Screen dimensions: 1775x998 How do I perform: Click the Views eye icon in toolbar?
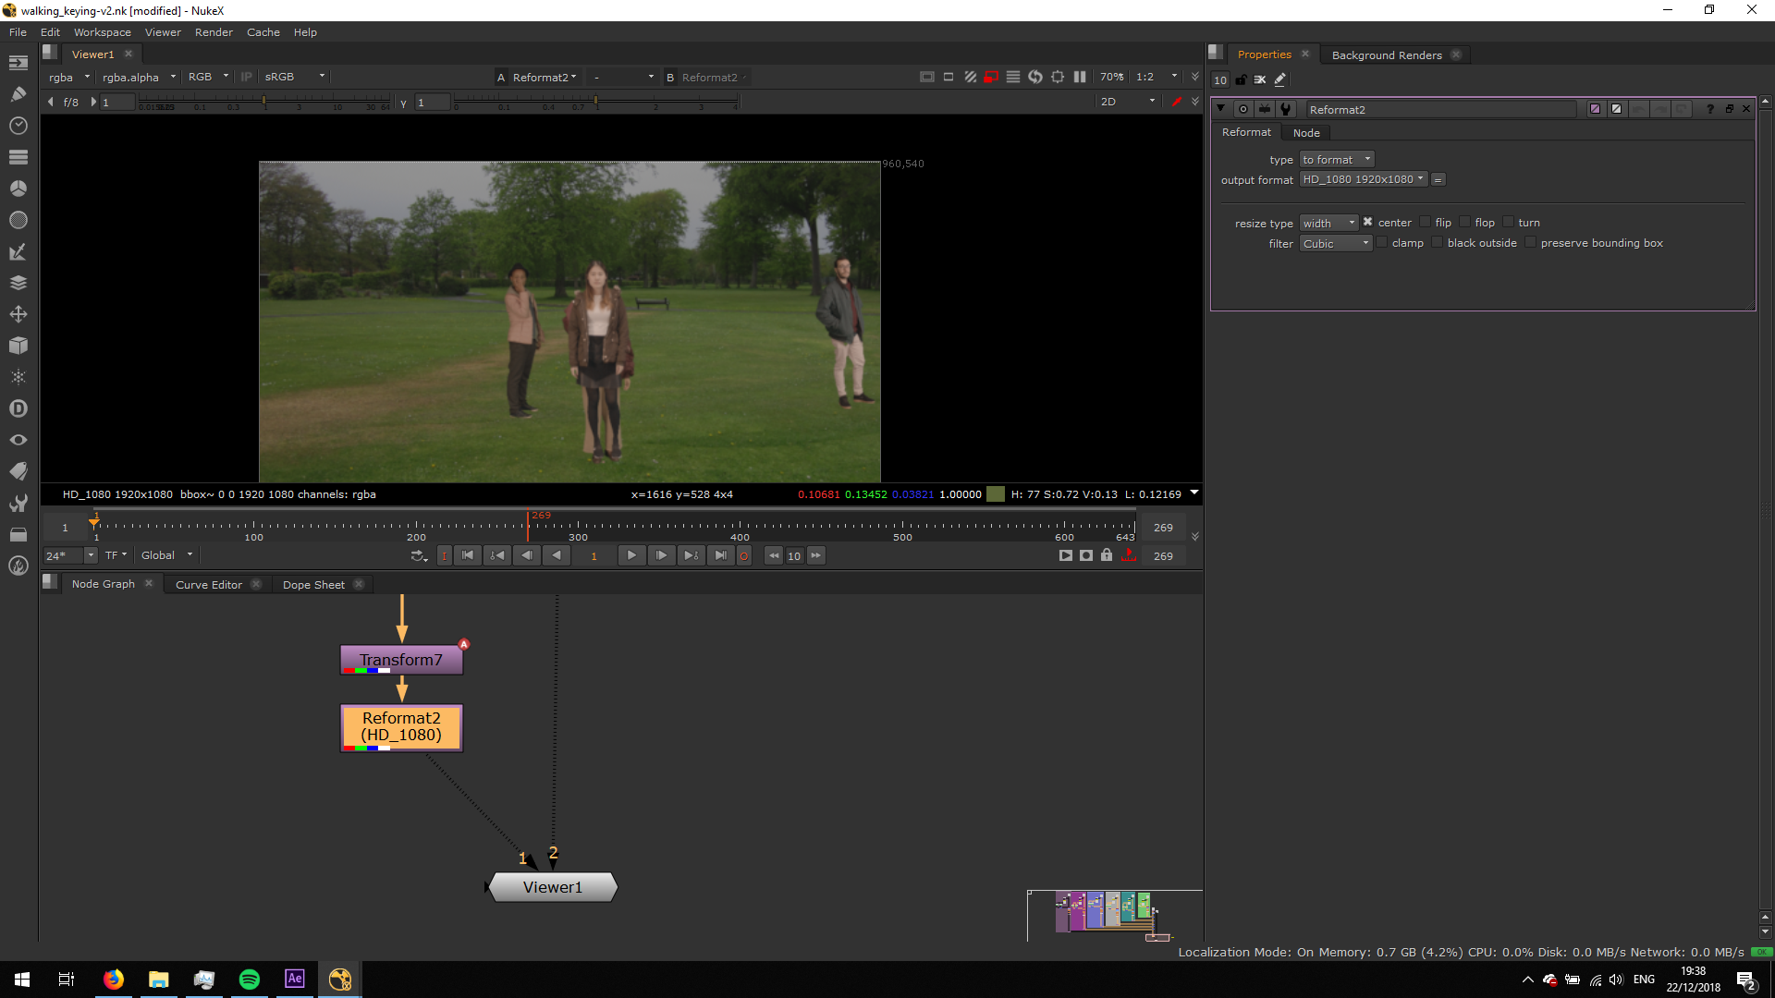click(18, 440)
